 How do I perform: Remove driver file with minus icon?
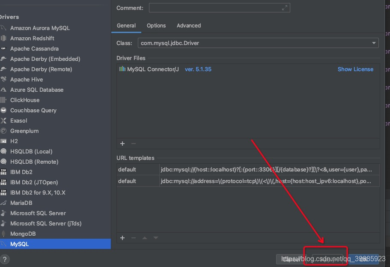click(134, 144)
